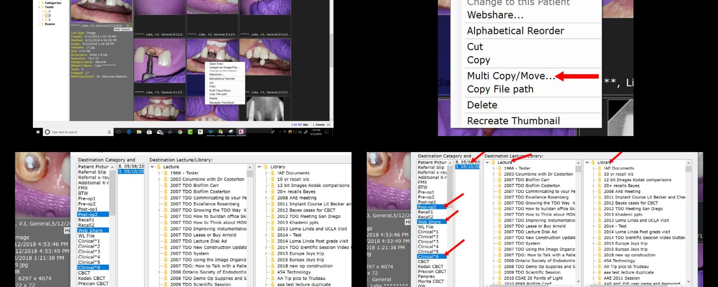Launch Google Chrome from the taskbar
Image resolution: width=718 pixels, height=287 pixels.
[x=180, y=132]
